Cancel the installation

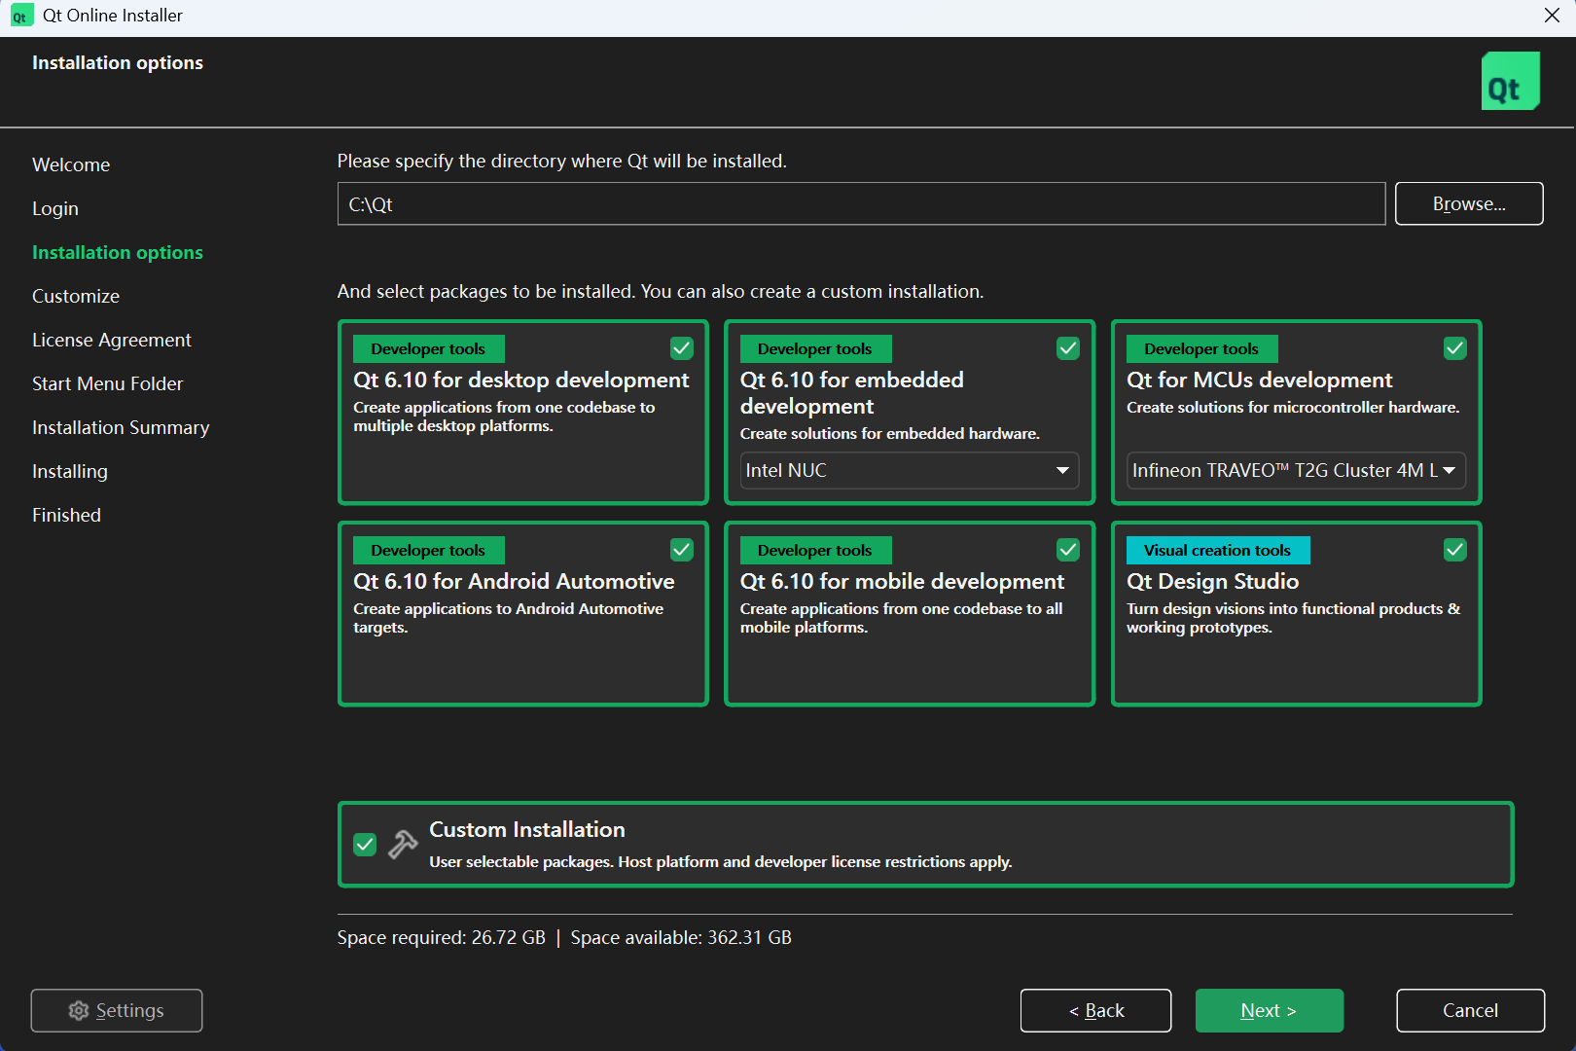tap(1470, 1010)
